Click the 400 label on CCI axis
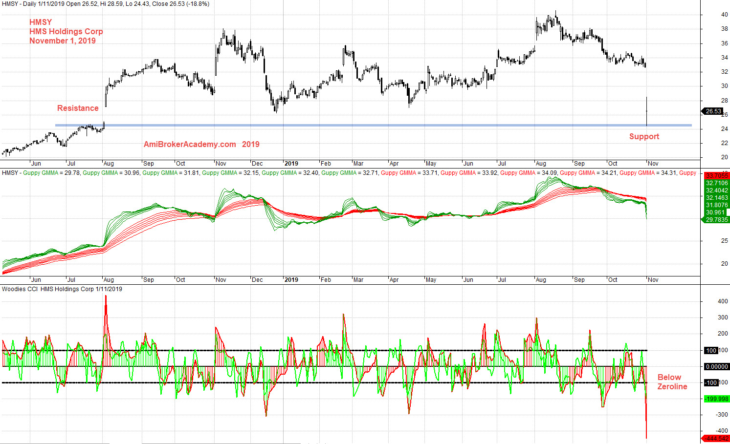730x444 pixels. point(723,301)
